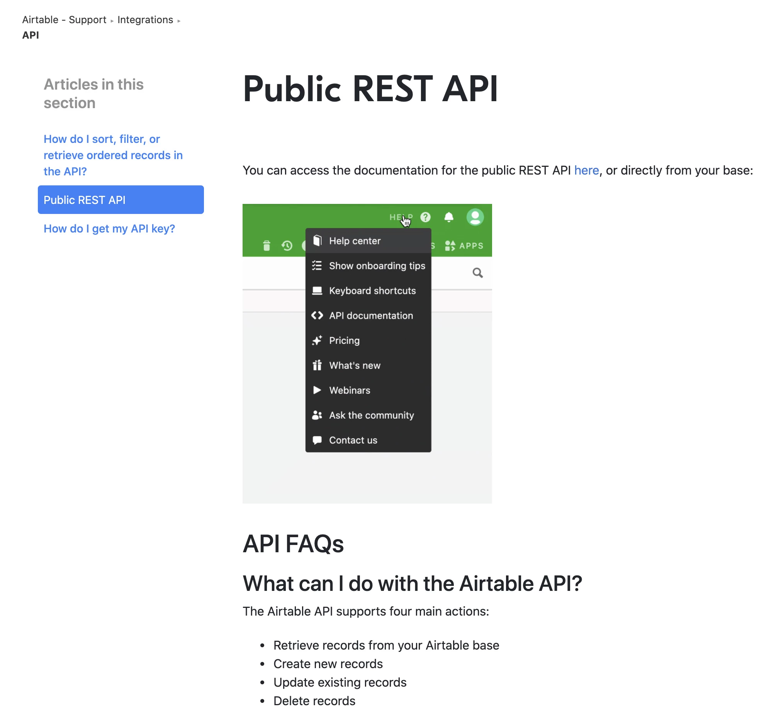The image size is (781, 716).
Task: Click 'Articles in this section' heading
Action: pyautogui.click(x=94, y=94)
